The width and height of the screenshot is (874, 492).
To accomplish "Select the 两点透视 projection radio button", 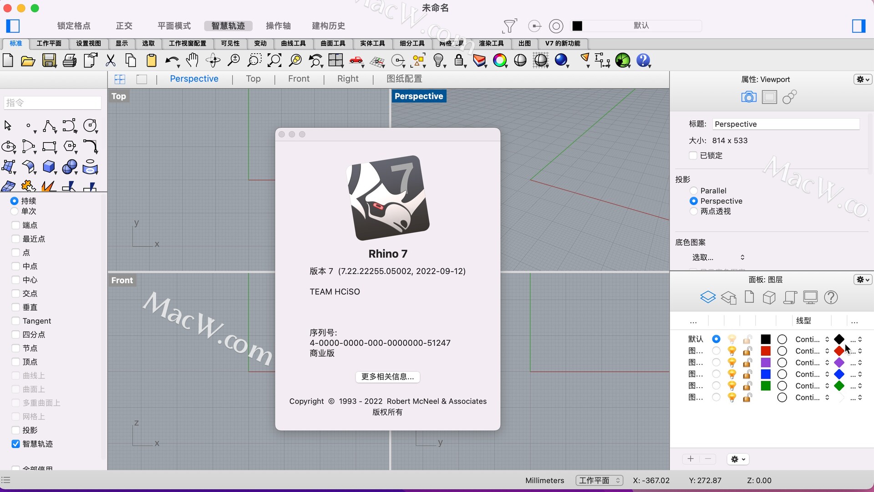I will click(694, 211).
